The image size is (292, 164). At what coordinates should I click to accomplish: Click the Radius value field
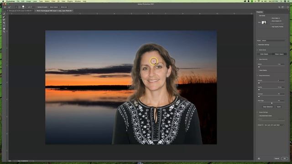(281, 64)
